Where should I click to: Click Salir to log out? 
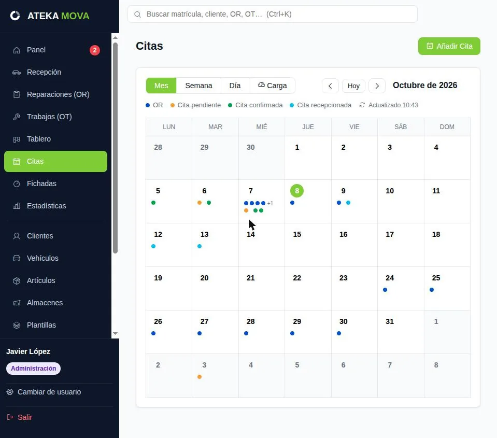pyautogui.click(x=20, y=417)
